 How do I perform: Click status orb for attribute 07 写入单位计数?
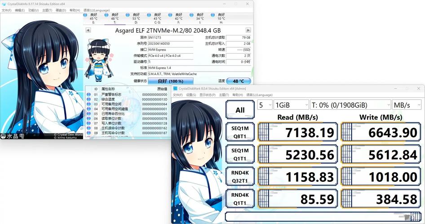click(89, 124)
